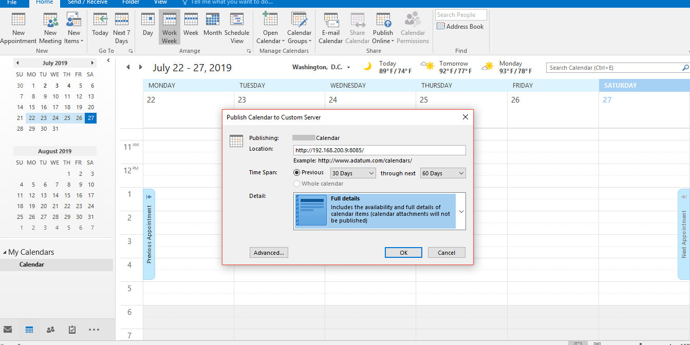Click Monday's weather forecast

click(x=507, y=67)
